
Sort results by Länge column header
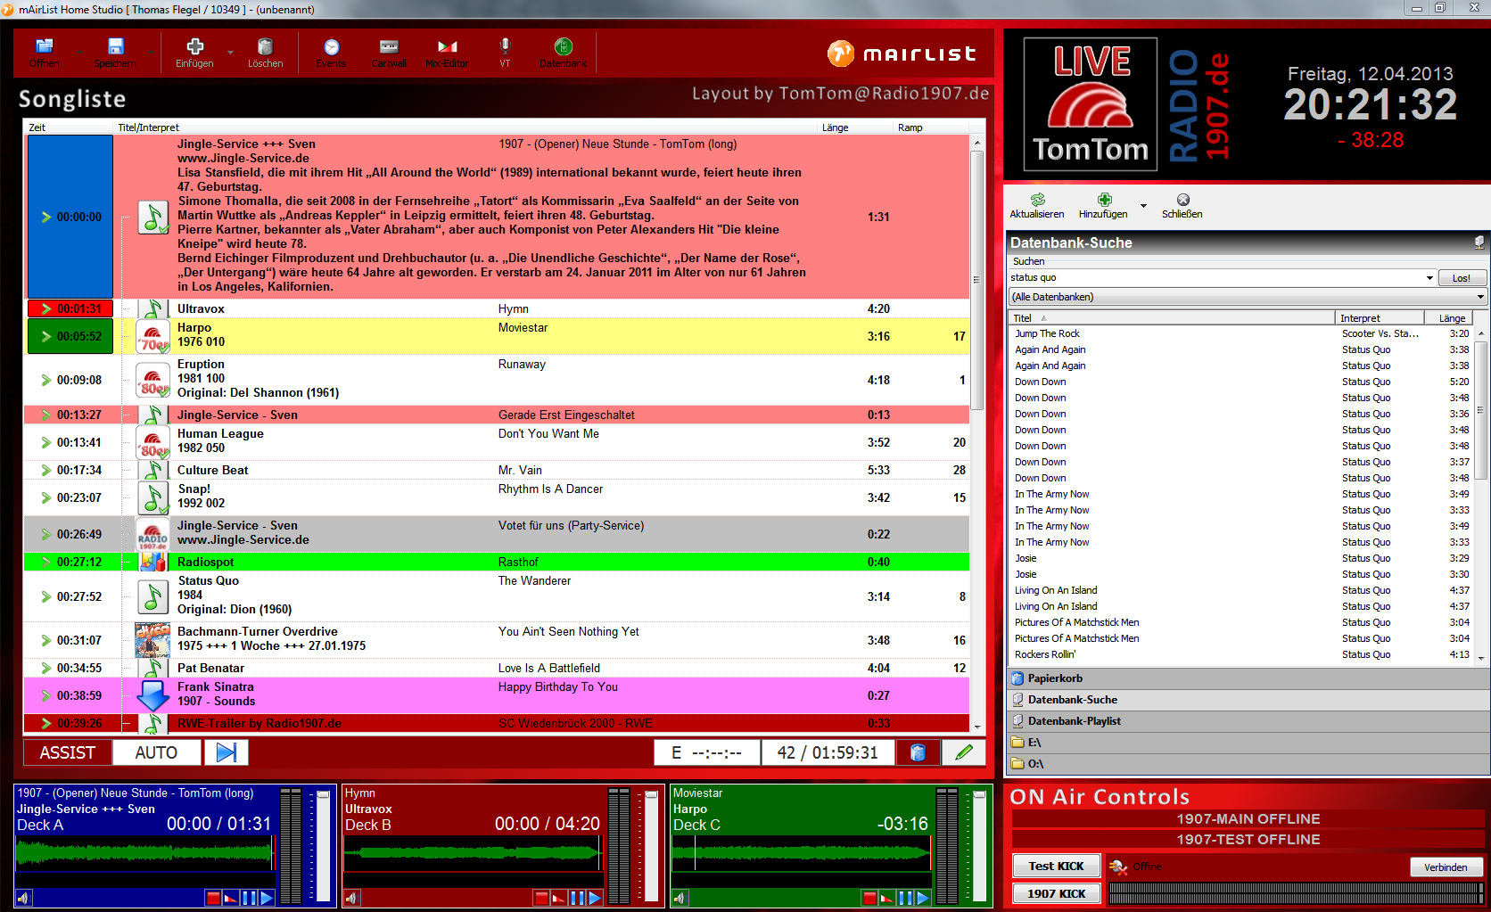[1448, 318]
